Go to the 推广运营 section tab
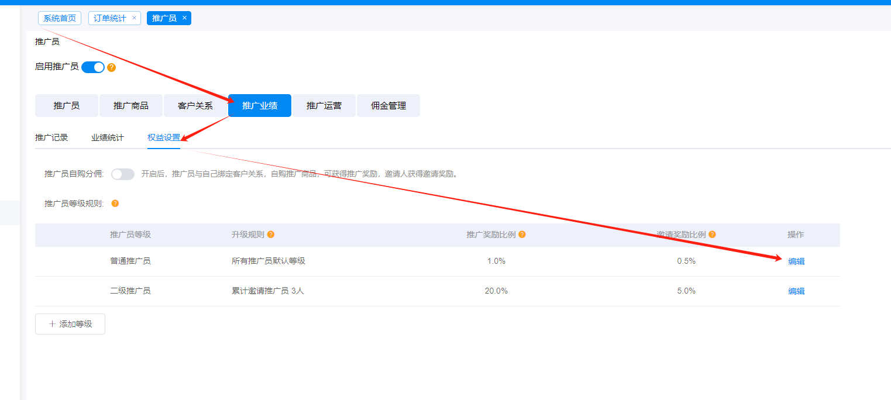The height and width of the screenshot is (400, 891). click(324, 106)
